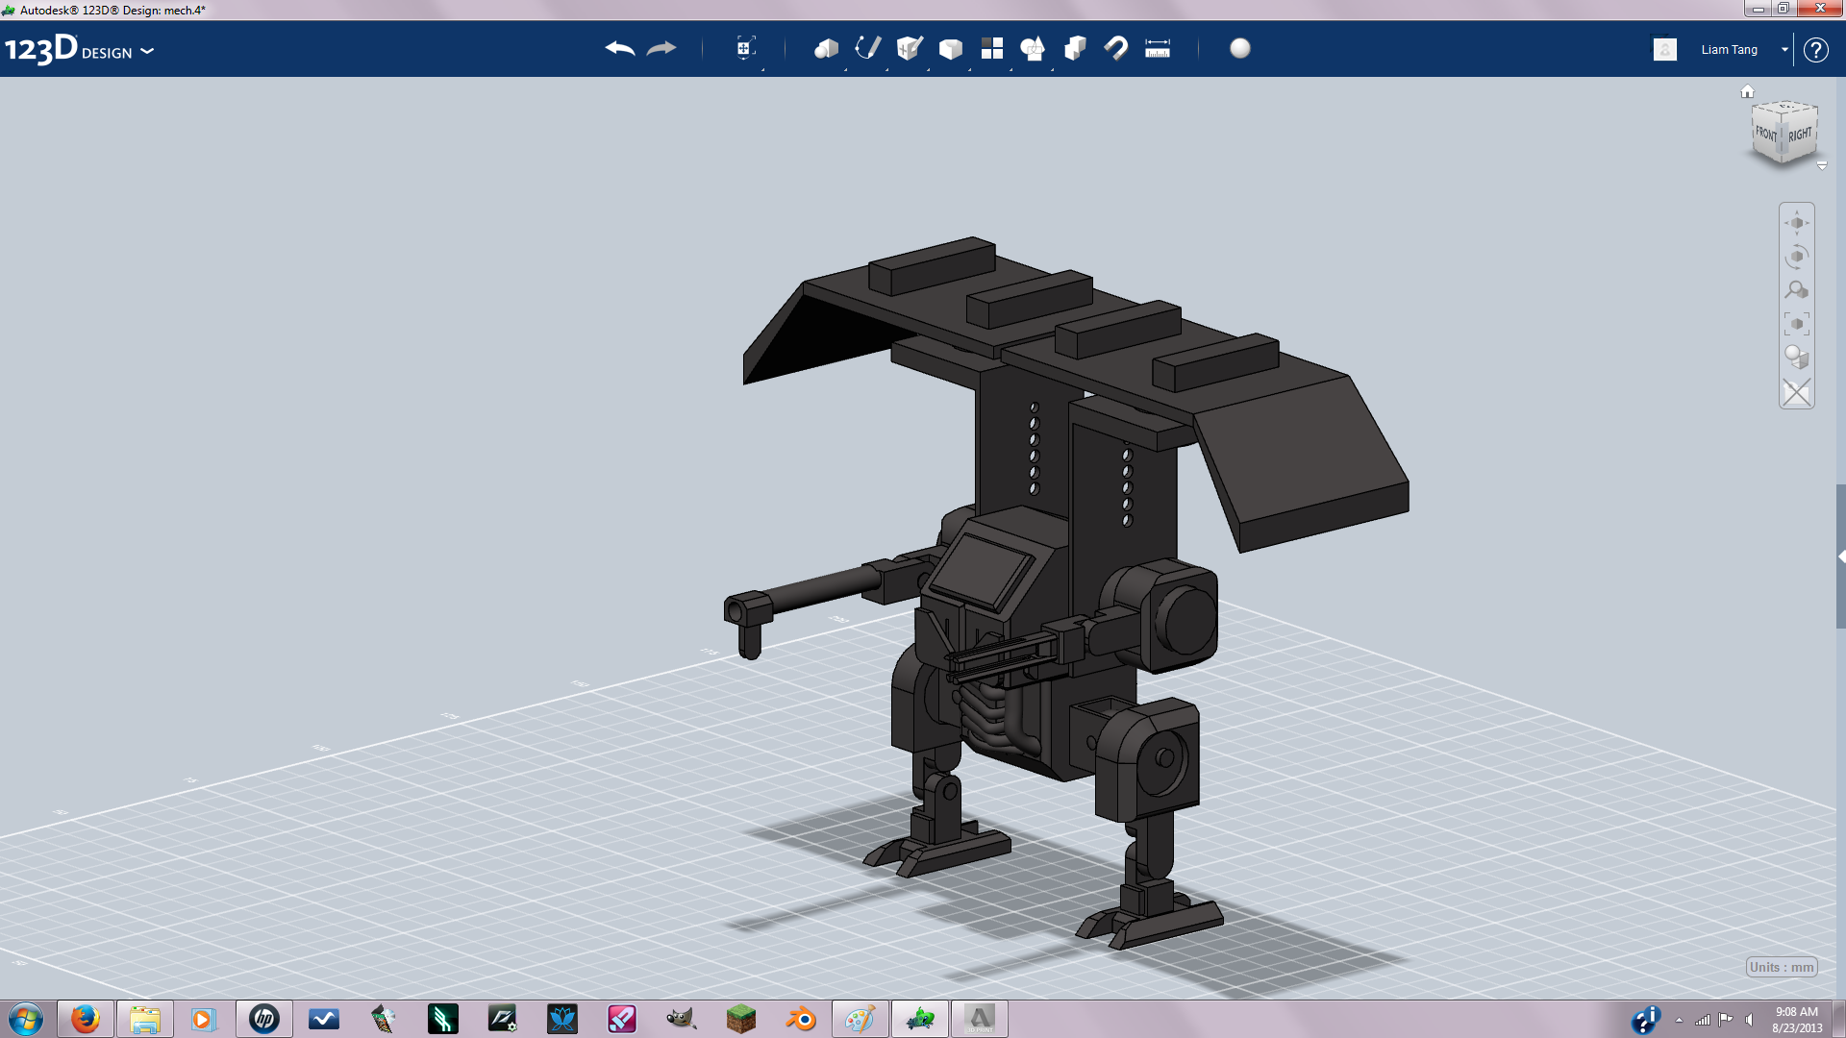
Task: Launch Firefox from the taskbar
Action: coord(86,1019)
